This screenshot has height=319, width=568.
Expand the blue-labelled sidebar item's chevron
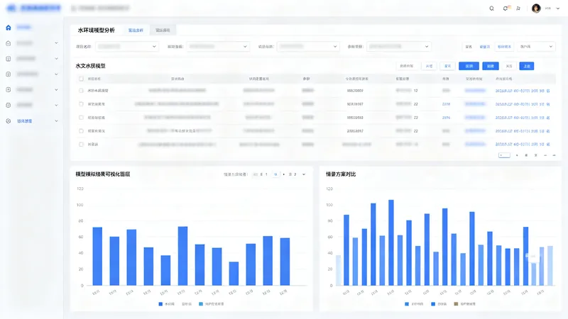pyautogui.click(x=56, y=121)
